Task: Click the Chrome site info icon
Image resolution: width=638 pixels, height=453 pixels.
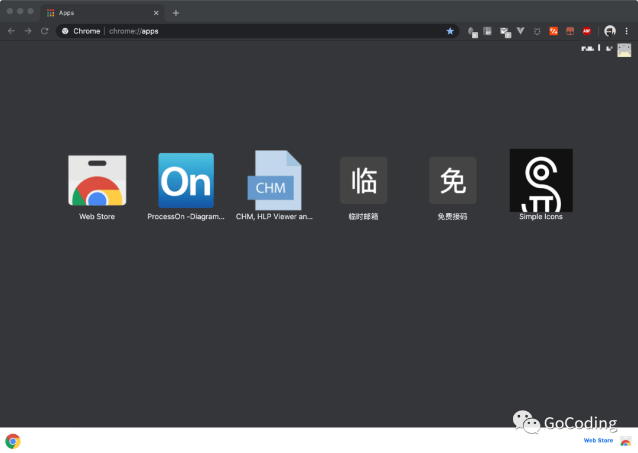Action: pos(65,31)
